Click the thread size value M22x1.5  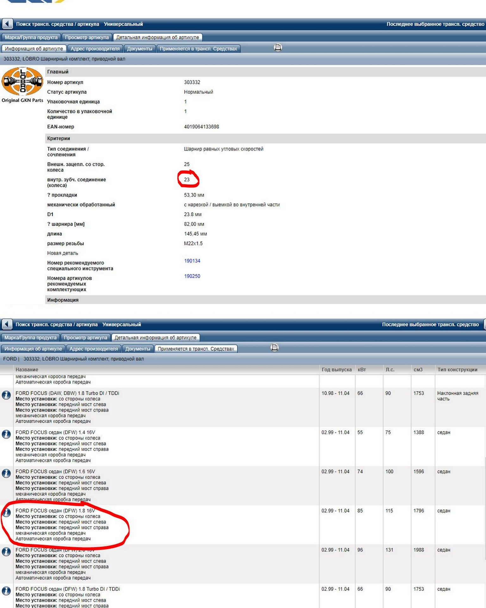(193, 244)
